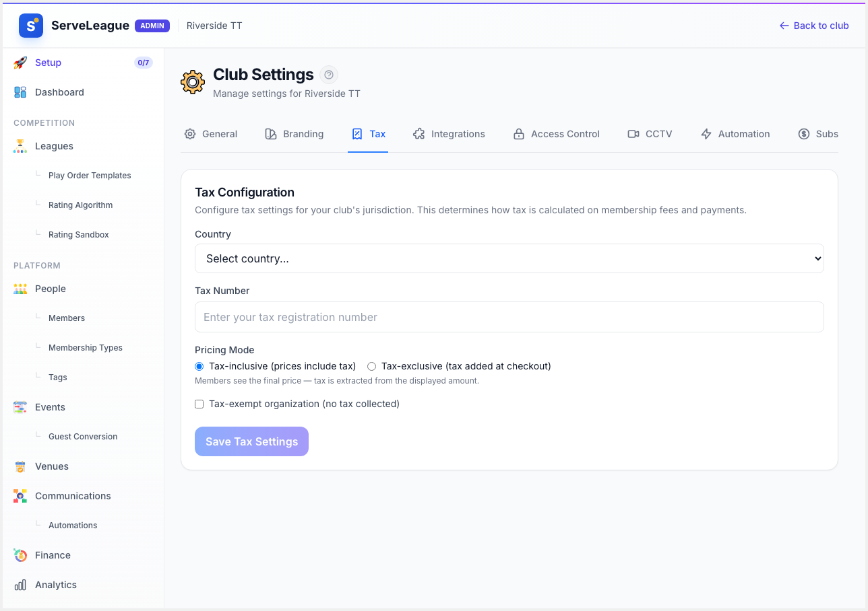Open the Subs tab
The image size is (868, 611).
pos(818,134)
